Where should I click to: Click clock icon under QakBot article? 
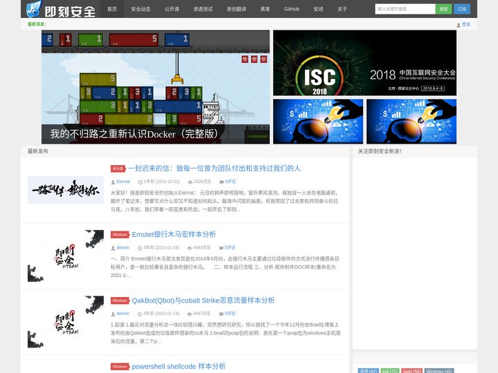click(x=140, y=314)
